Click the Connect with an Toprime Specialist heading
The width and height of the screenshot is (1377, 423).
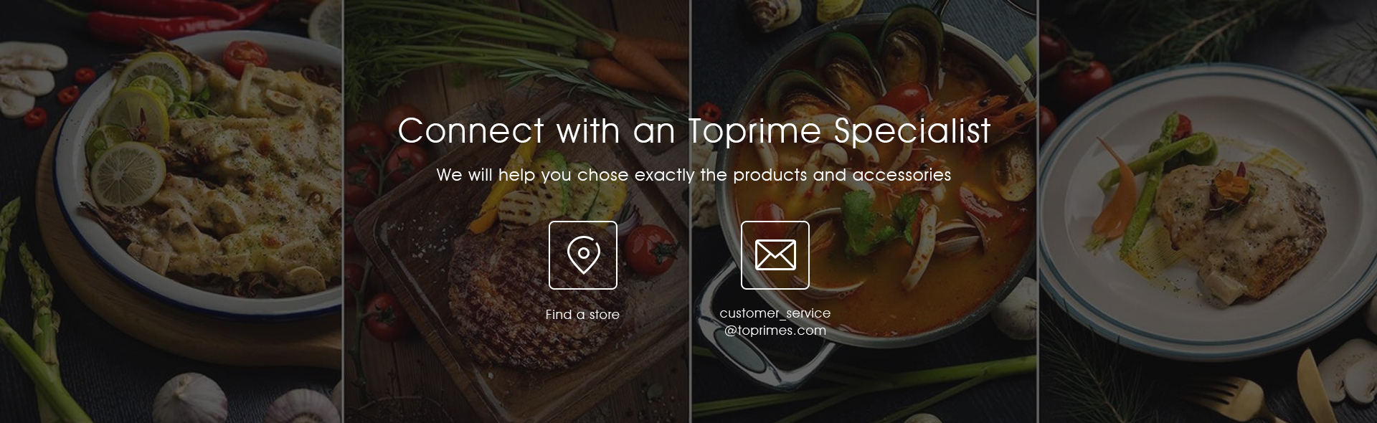coord(694,130)
